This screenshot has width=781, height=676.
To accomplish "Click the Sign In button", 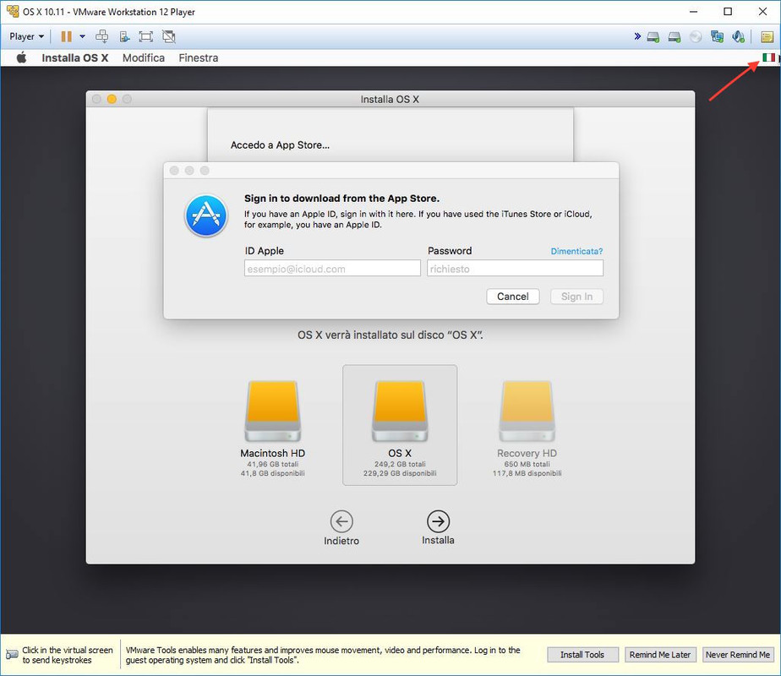I will 576,297.
